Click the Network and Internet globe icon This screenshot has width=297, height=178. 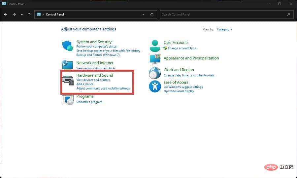tap(67, 65)
